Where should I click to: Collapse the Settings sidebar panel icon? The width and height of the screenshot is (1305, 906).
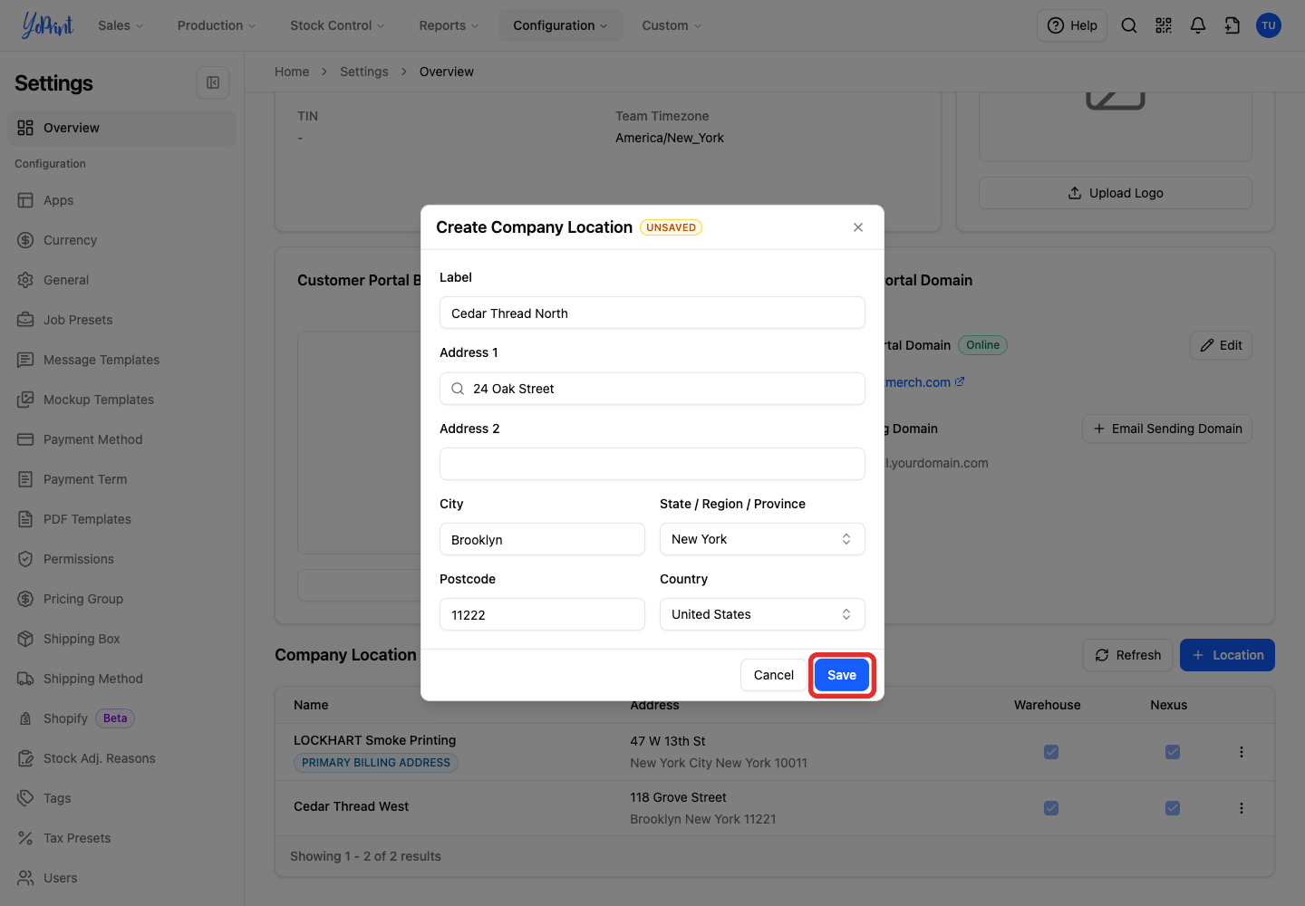click(x=213, y=82)
